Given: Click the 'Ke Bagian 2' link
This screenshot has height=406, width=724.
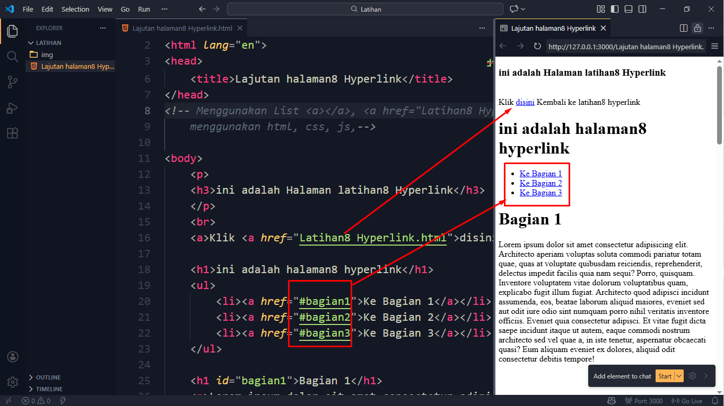Looking at the screenshot, I should tap(540, 183).
